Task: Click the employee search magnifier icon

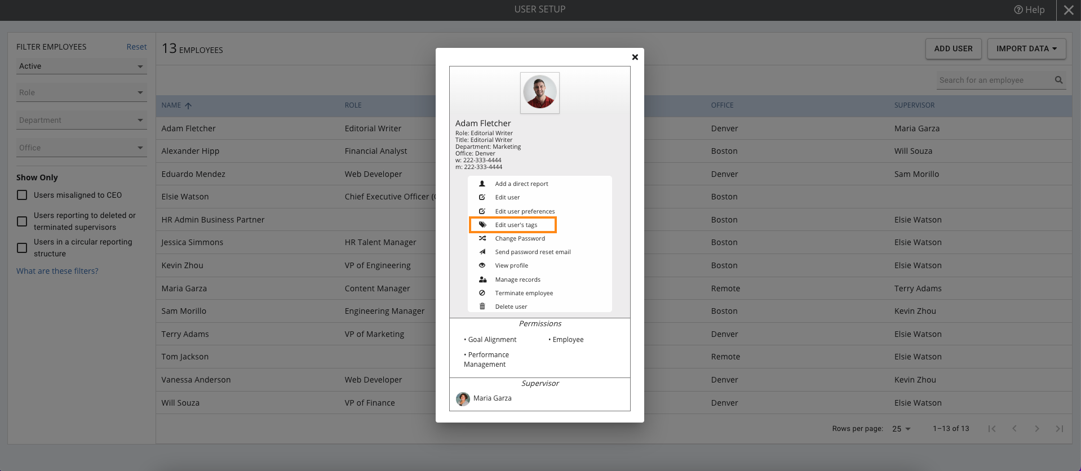Action: tap(1059, 80)
